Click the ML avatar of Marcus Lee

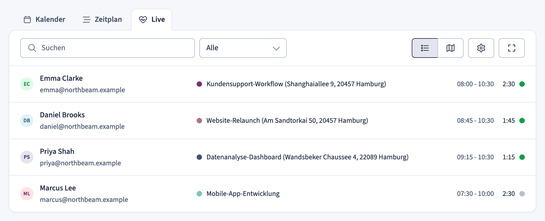(x=27, y=193)
